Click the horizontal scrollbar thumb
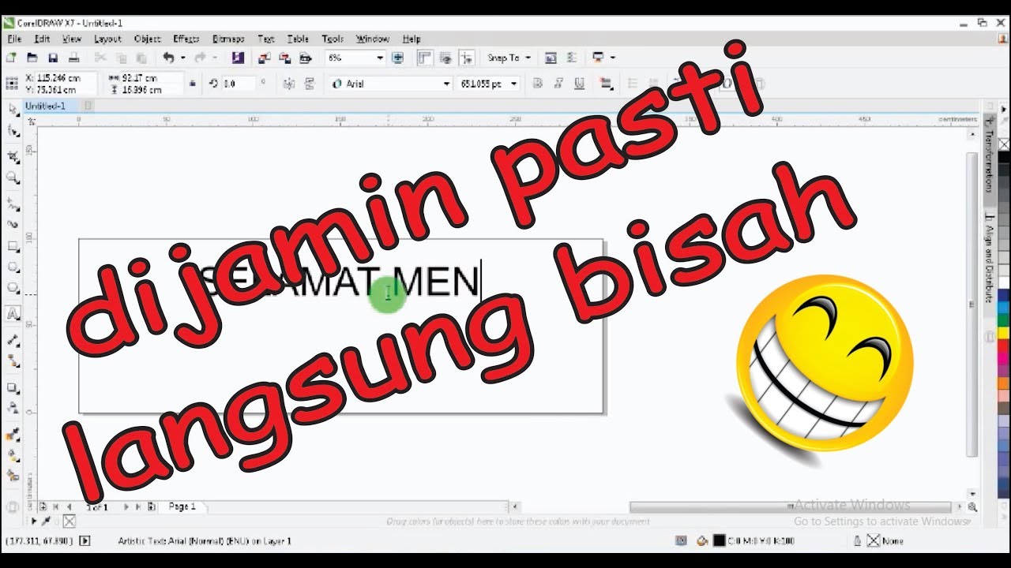Viewport: 1011px width, 568px height. pyautogui.click(x=790, y=507)
